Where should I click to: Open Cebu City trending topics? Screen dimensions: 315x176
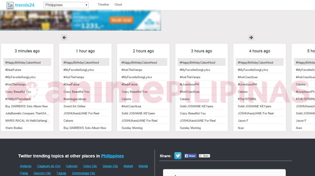coord(90,166)
